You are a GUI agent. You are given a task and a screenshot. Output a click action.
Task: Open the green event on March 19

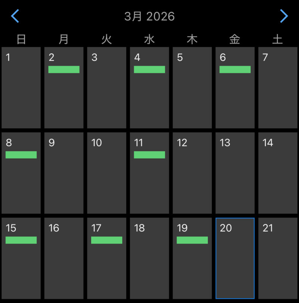pos(192,240)
